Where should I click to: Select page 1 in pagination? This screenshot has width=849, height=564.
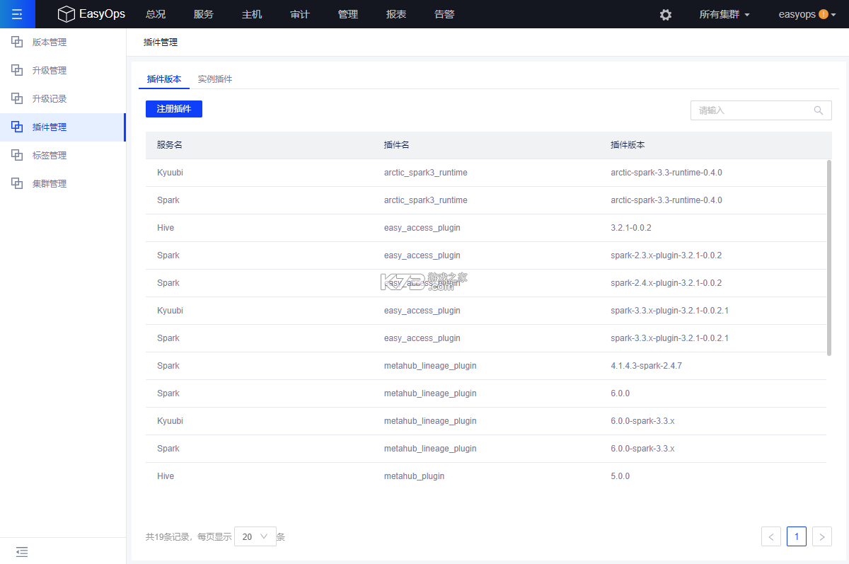click(797, 536)
